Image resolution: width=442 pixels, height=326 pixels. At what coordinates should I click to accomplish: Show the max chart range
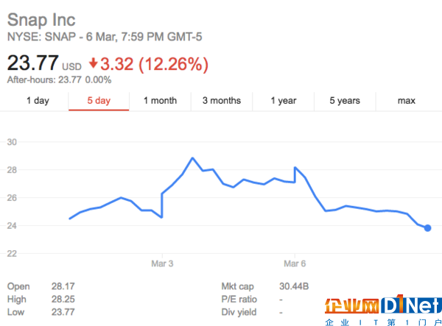(x=406, y=101)
